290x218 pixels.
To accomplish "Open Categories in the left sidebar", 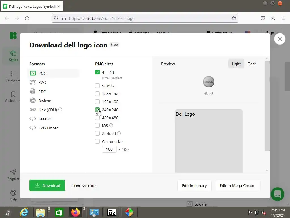I will pyautogui.click(x=13, y=76).
